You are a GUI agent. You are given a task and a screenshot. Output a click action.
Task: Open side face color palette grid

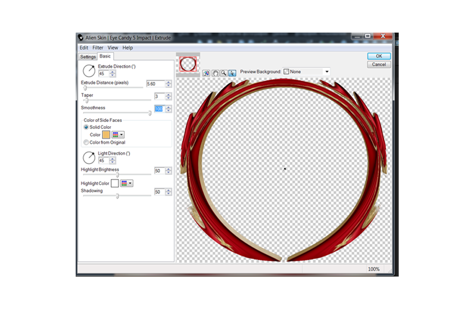pyautogui.click(x=118, y=135)
